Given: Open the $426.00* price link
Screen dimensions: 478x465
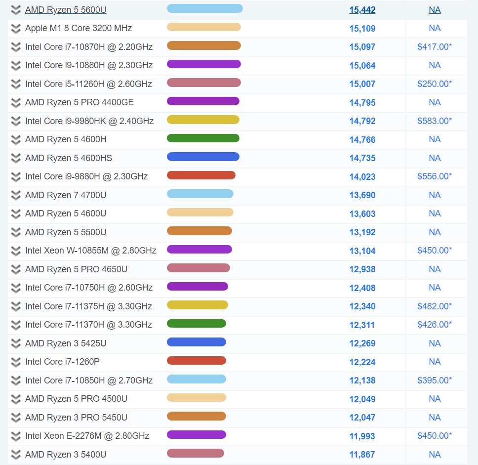Looking at the screenshot, I should (x=435, y=324).
